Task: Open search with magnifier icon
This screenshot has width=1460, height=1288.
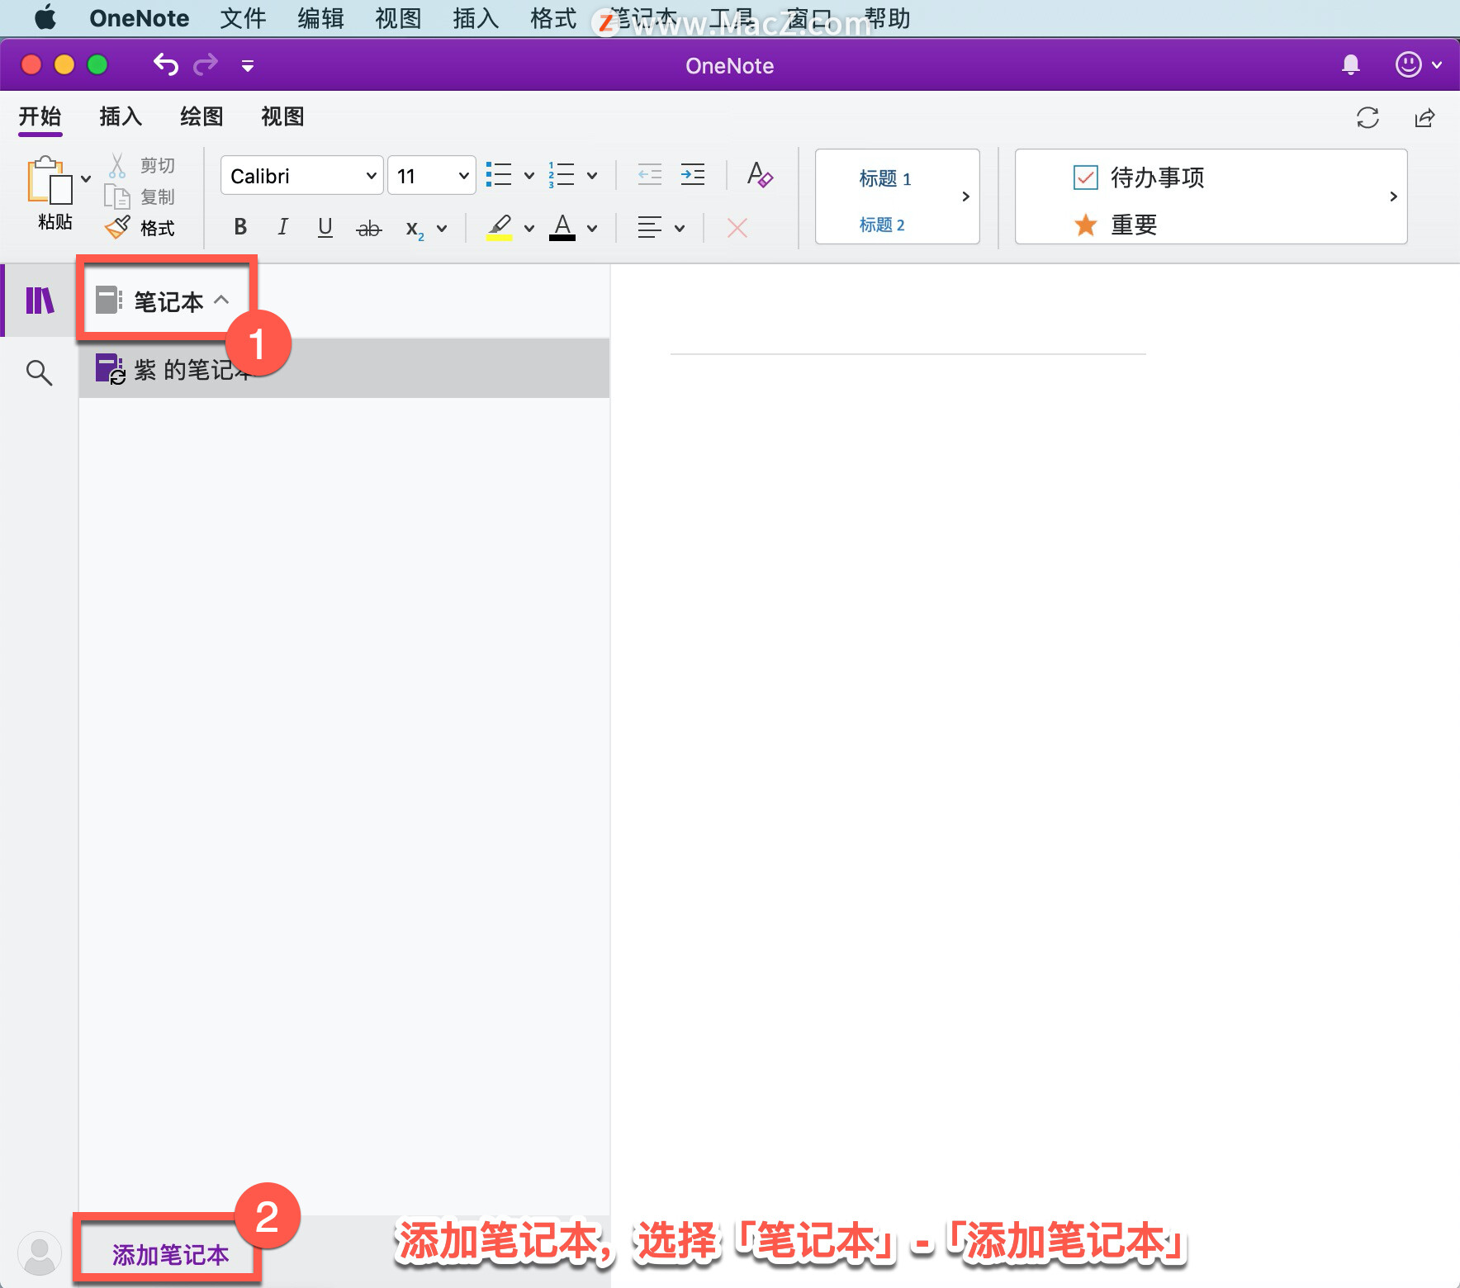Action: pyautogui.click(x=39, y=372)
